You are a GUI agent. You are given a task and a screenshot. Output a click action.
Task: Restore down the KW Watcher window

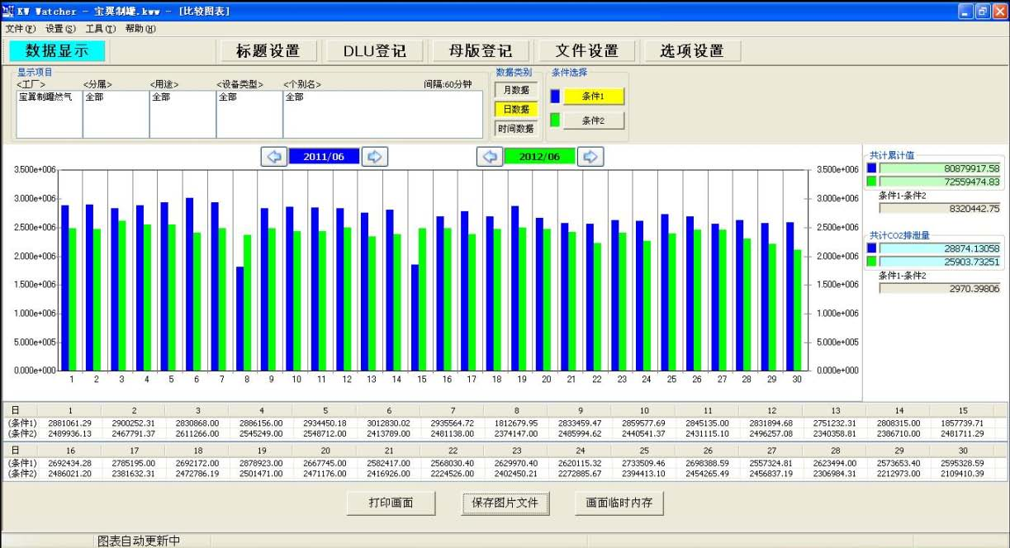coord(983,12)
